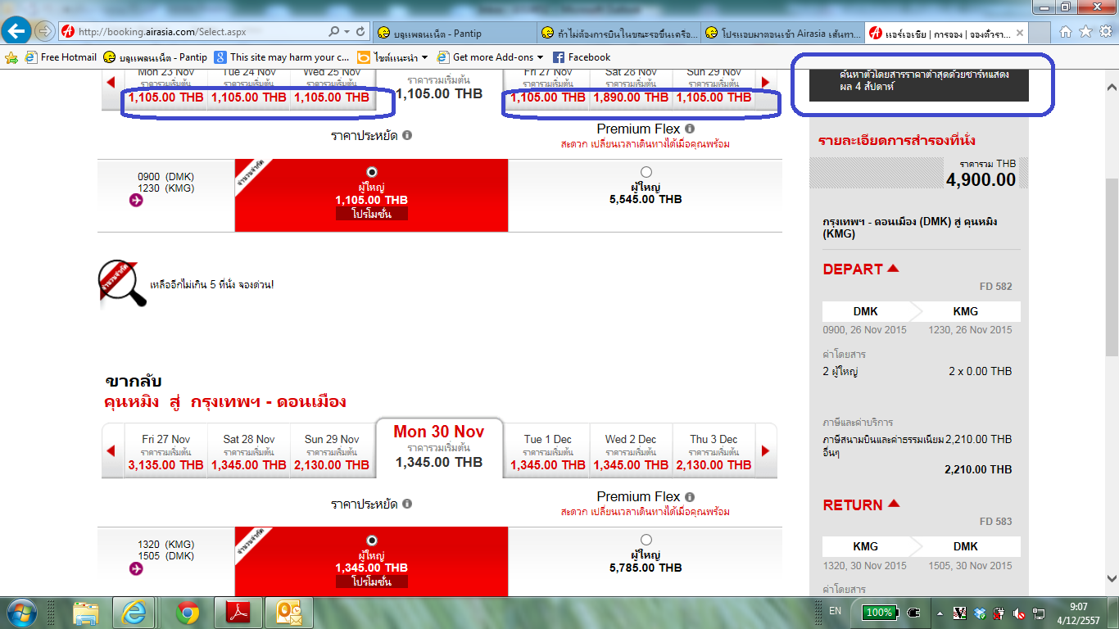Click the page's vertical scrollbar thumb
The image size is (1119, 629).
click(1112, 266)
